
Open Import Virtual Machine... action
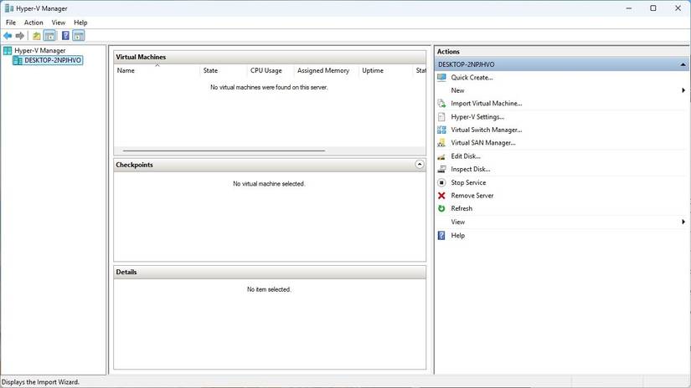coord(486,104)
